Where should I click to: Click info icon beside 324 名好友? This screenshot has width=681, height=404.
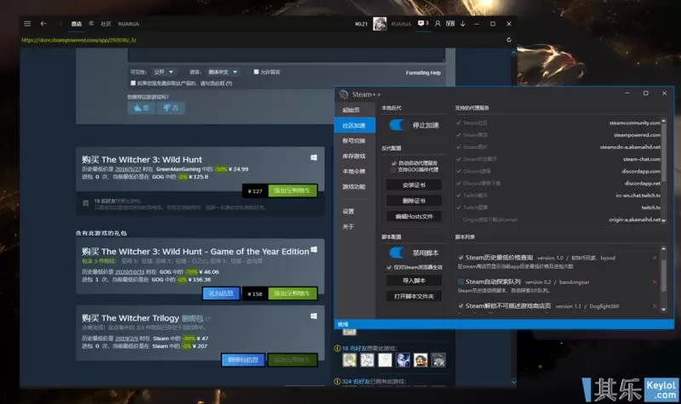(337, 381)
